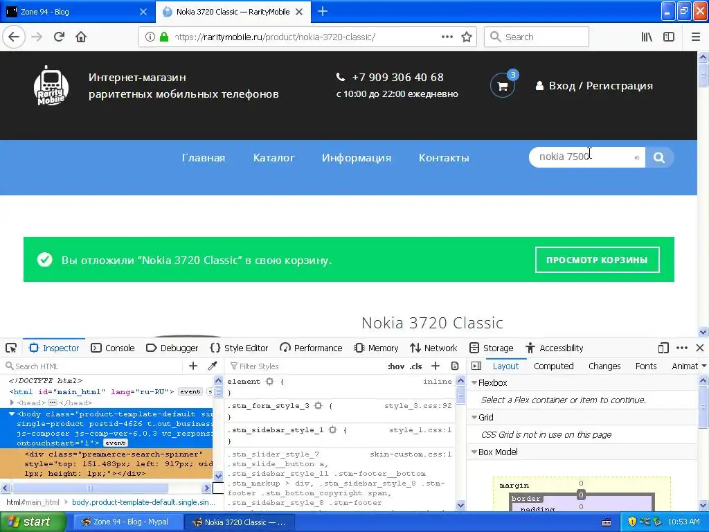Click the URL address bar

307,37
